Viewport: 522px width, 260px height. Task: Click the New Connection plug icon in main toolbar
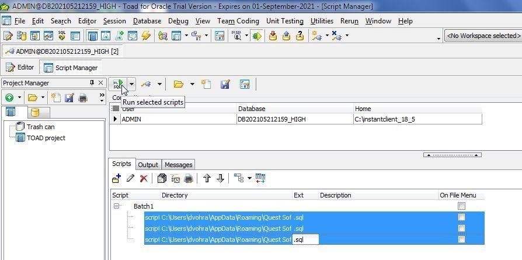(x=316, y=36)
